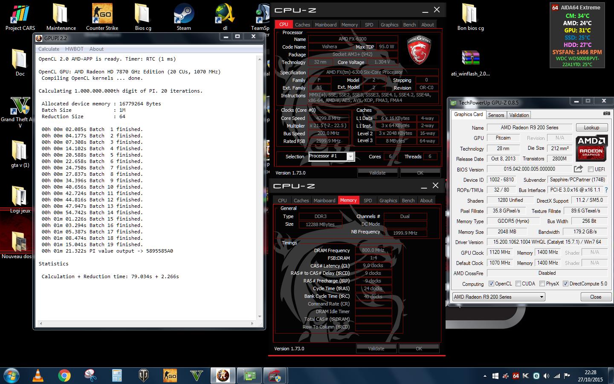614x384 pixels.
Task: Click OK in the lower CPU-Z Memory window
Action: pos(419,349)
